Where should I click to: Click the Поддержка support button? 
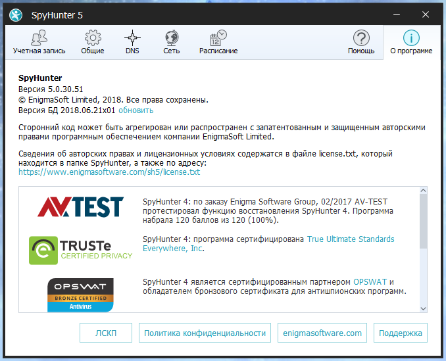pos(401,333)
